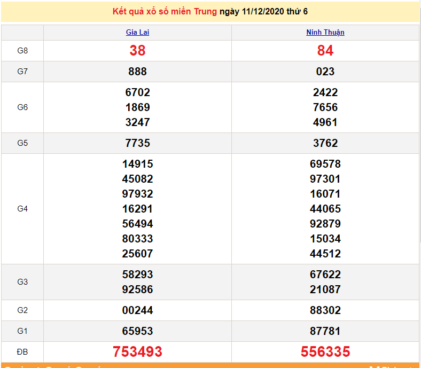This screenshot has width=421, height=368.
Task: Click Gia Lai G6 number 1869
Action: [x=137, y=107]
